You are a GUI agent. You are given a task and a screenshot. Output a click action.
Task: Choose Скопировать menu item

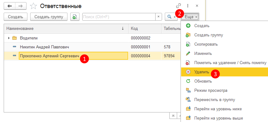click(225, 44)
